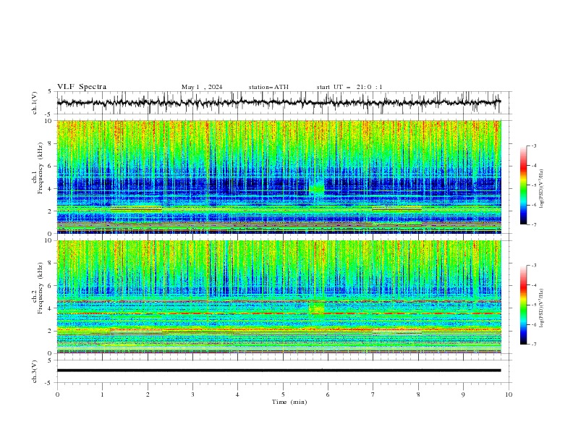
Task: Click the 'ch.3(V)' axis label
Action: coord(35,371)
